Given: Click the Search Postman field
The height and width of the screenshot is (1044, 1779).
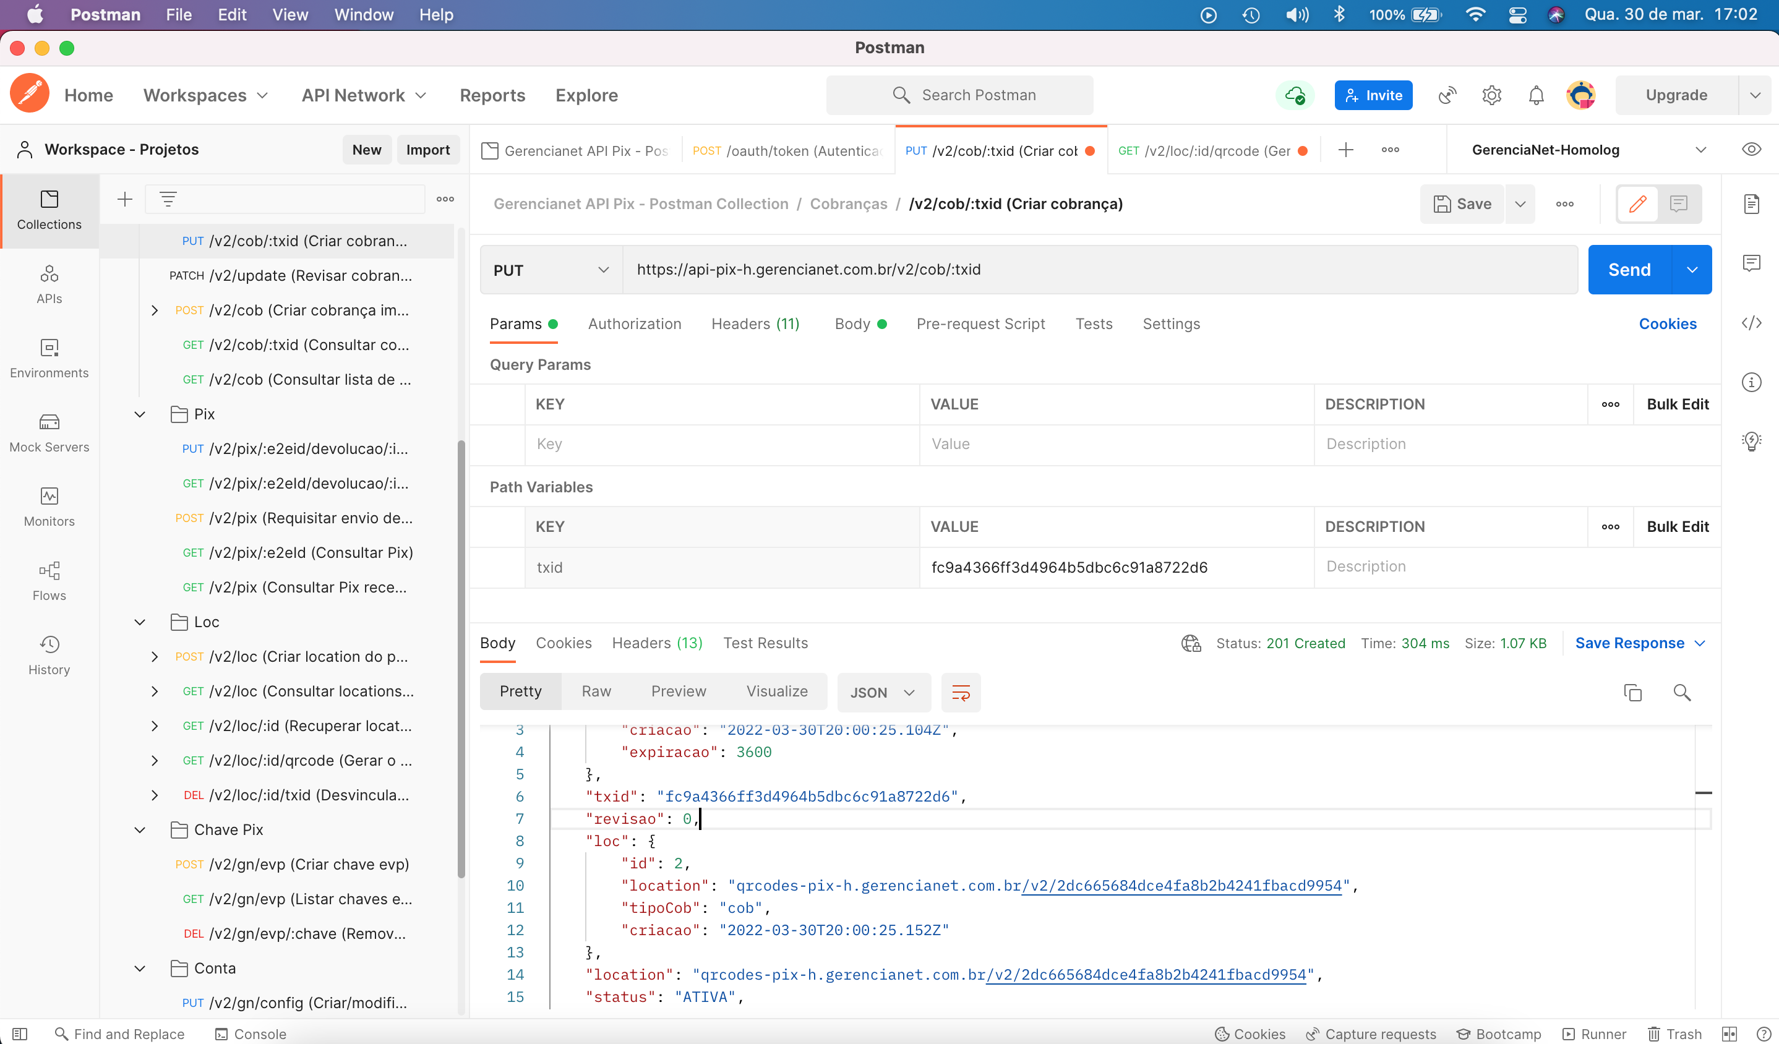Looking at the screenshot, I should pyautogui.click(x=959, y=95).
